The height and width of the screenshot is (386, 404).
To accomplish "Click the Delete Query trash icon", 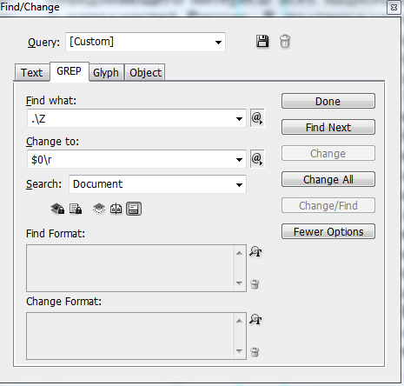I will (x=285, y=41).
